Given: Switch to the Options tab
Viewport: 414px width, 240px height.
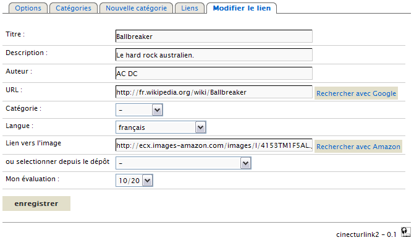Looking at the screenshot, I should [28, 8].
